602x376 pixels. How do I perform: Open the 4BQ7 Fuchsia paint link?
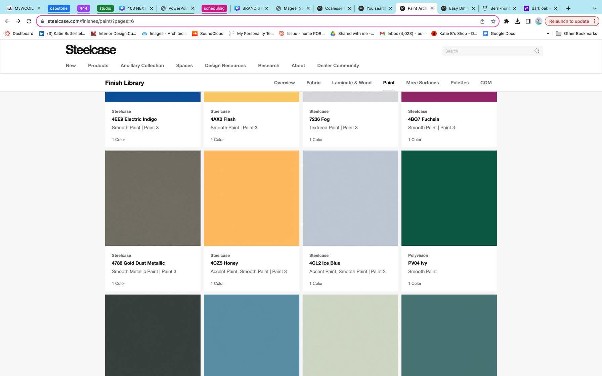424,119
